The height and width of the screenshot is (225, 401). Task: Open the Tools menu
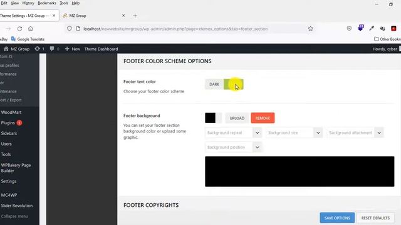64,3
